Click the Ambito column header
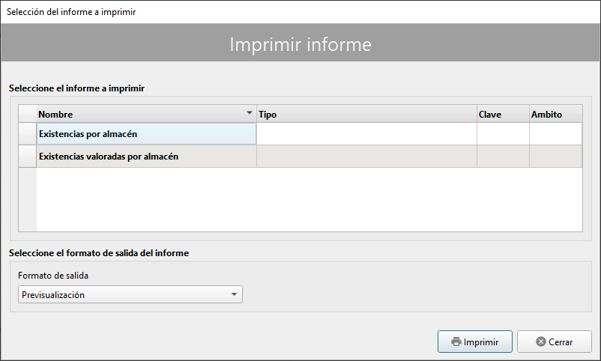601x361 pixels. point(555,115)
